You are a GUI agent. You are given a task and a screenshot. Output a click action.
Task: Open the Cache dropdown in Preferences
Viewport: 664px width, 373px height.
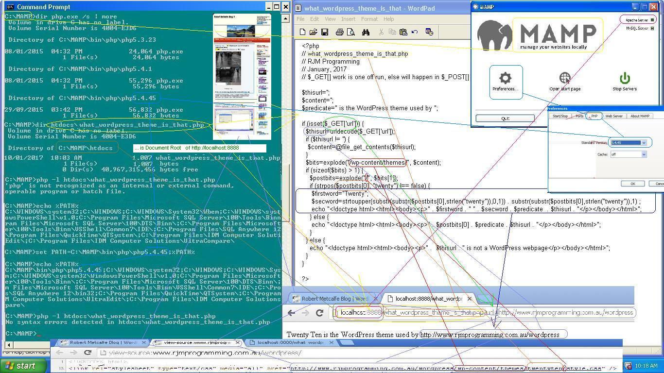[644, 154]
